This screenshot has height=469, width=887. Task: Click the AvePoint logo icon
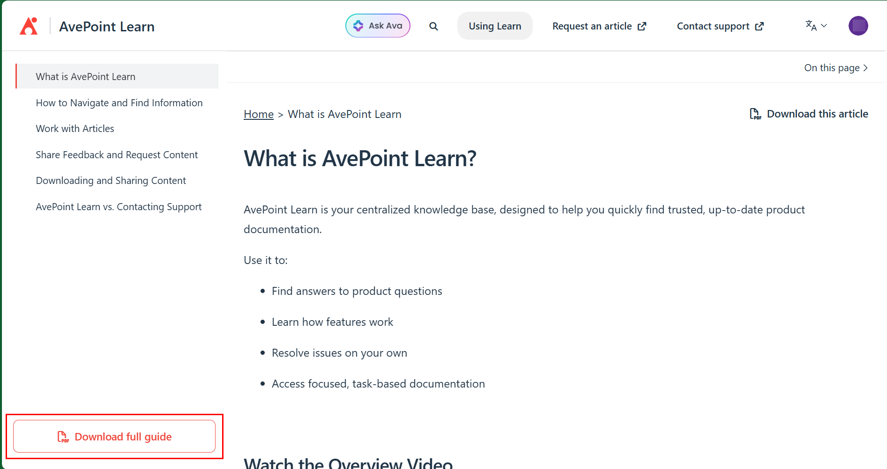(x=29, y=26)
